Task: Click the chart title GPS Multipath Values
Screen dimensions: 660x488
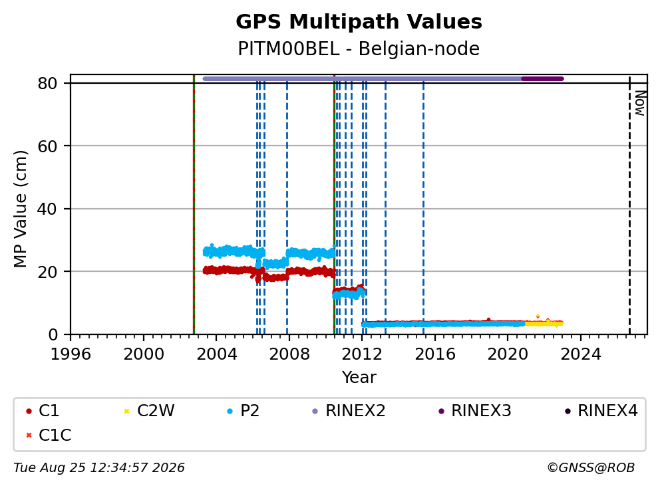Action: click(x=359, y=22)
